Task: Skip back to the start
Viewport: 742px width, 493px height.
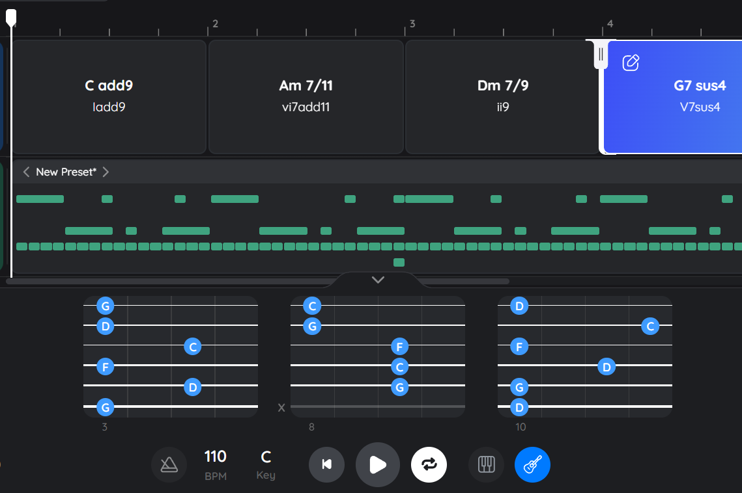Action: pyautogui.click(x=326, y=464)
